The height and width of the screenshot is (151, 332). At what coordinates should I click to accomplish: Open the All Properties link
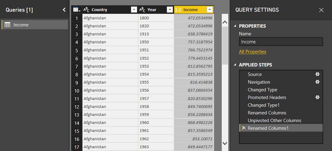coord(252,52)
